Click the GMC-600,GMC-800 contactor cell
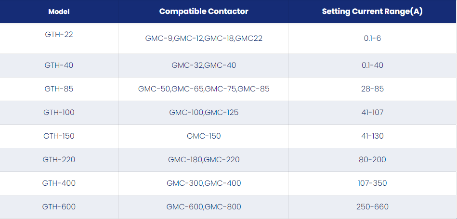This screenshot has height=219, width=457. pyautogui.click(x=204, y=207)
